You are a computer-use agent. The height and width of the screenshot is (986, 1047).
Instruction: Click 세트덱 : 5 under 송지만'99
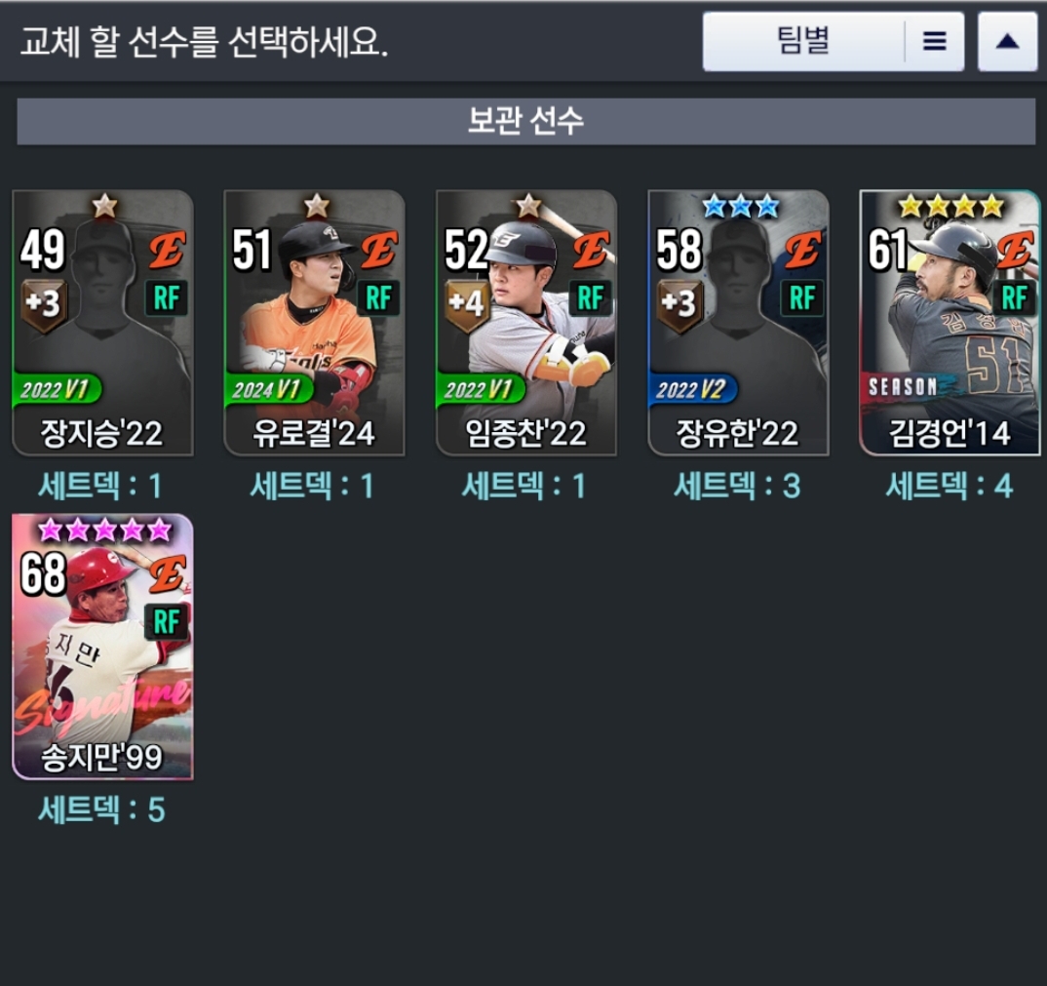coord(101,809)
